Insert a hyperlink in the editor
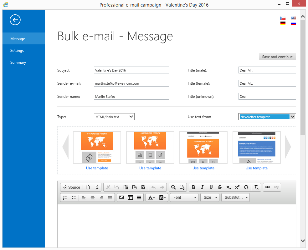308x250 pixels. [x=268, y=187]
